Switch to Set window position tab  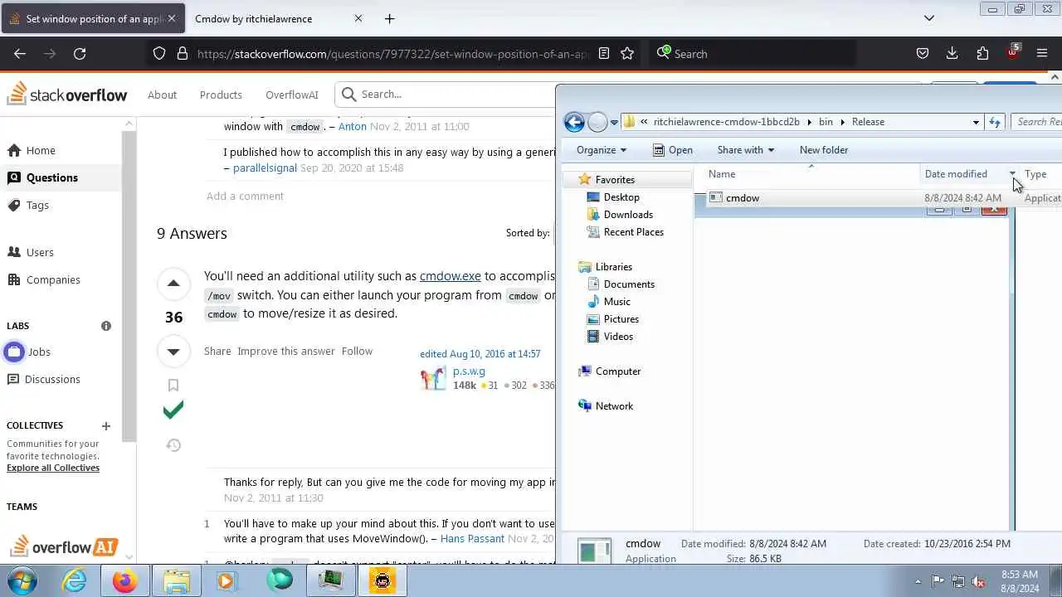91,18
